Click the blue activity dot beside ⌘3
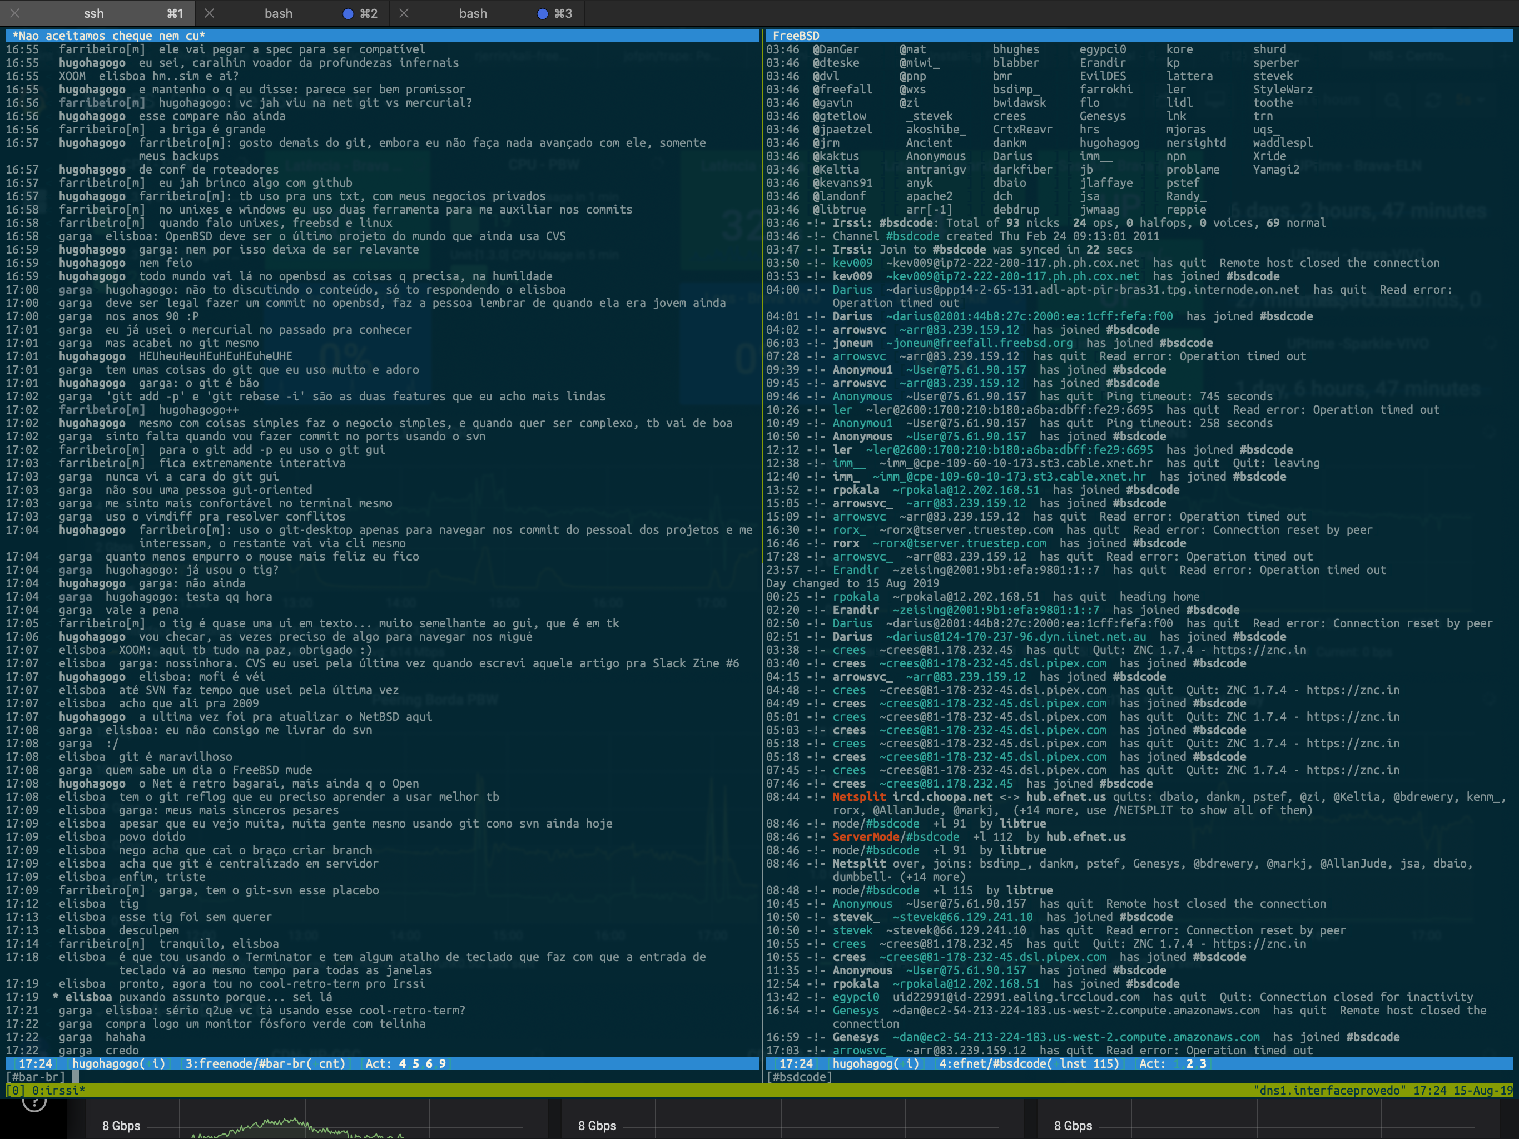The height and width of the screenshot is (1139, 1519). pos(543,14)
